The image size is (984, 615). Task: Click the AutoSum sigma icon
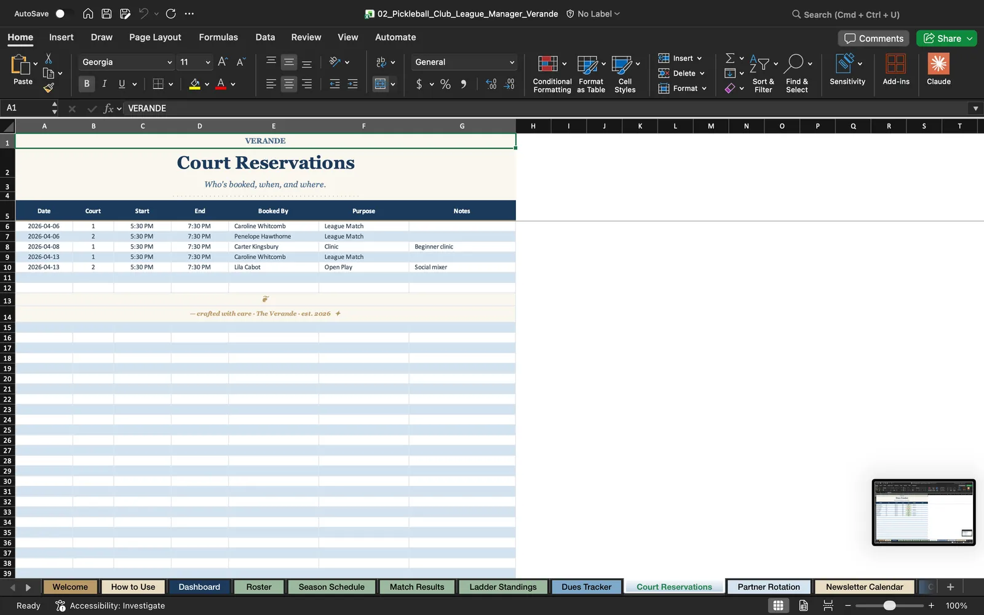[x=730, y=58]
